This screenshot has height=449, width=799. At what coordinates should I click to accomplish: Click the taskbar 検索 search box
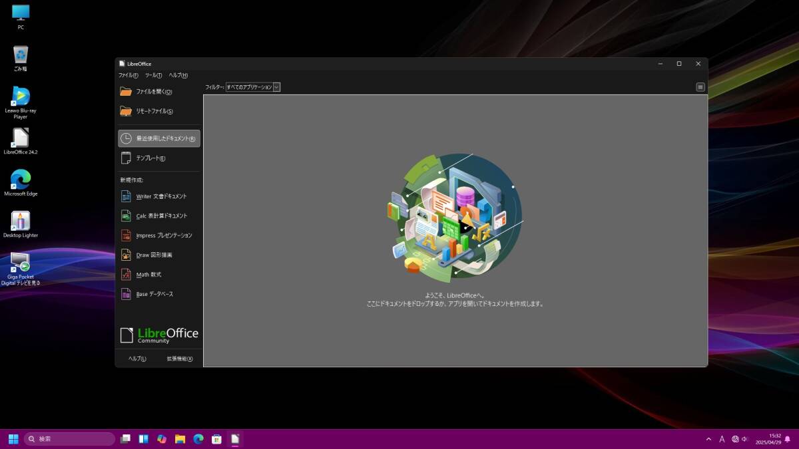70,439
